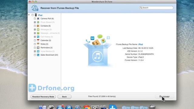The width and height of the screenshot is (194, 109).
Task: Click the Last Backup Date value 06-16-2013 19:25
Action: pyautogui.click(x=146, y=48)
